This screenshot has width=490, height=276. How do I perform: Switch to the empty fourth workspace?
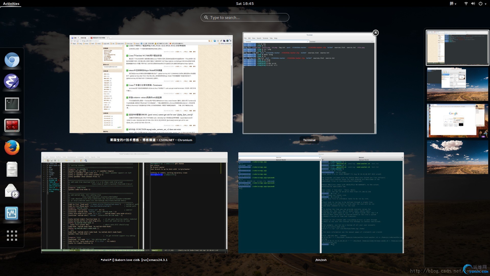tap(457, 157)
